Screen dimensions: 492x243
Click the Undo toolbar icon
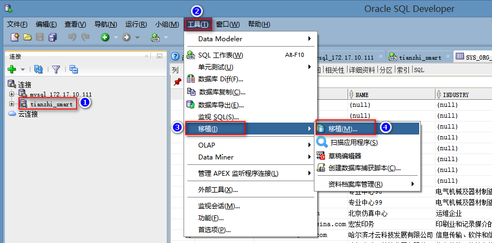click(x=72, y=37)
